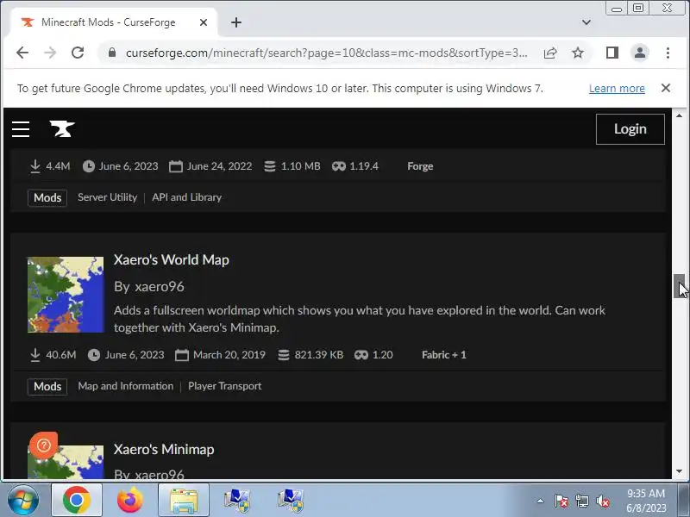Open the Action Center flag tray icon
690x517 pixels.
tap(561, 501)
